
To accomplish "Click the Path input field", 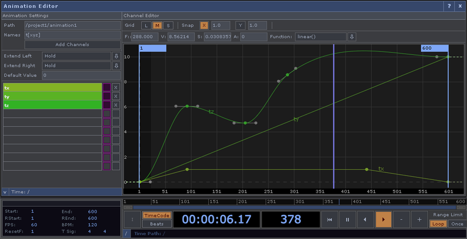I will tap(72, 25).
